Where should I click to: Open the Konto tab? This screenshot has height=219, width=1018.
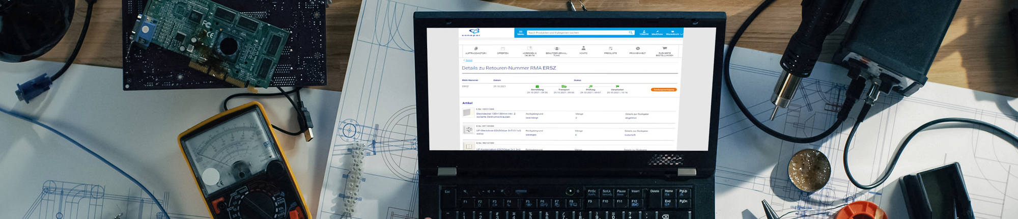[x=583, y=50]
